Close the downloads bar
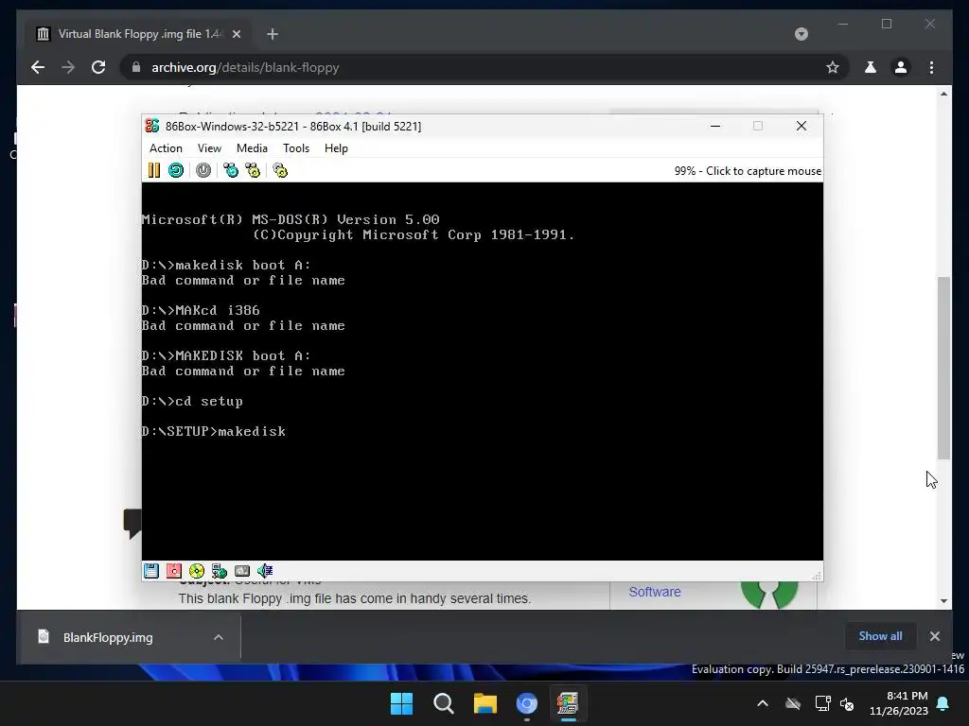This screenshot has height=726, width=969. point(934,636)
